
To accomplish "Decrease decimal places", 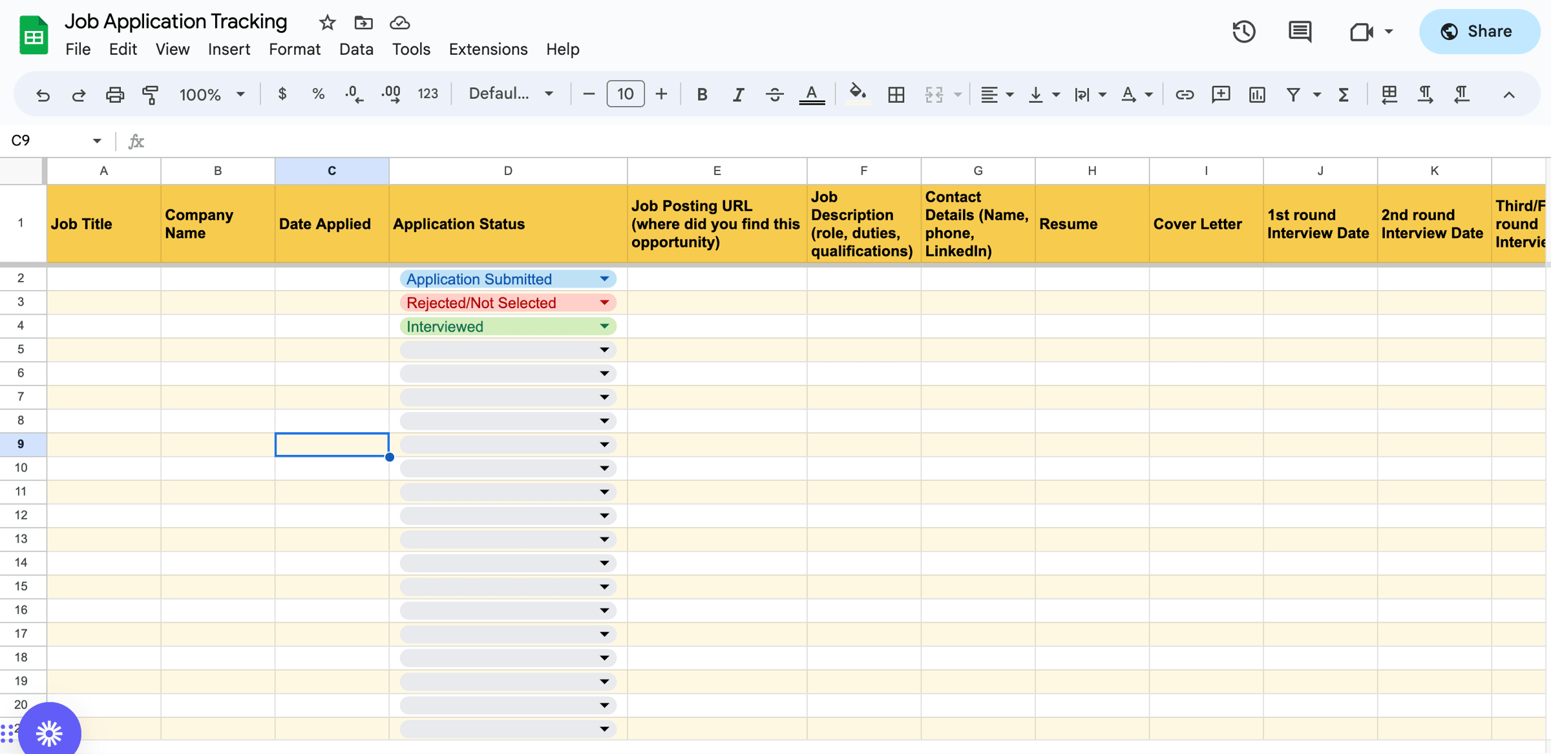I will click(x=353, y=94).
